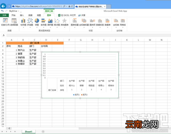This screenshot has height=134, width=171.
Task: Go to next sheet navigation arrow
Action: (x=11, y=132)
